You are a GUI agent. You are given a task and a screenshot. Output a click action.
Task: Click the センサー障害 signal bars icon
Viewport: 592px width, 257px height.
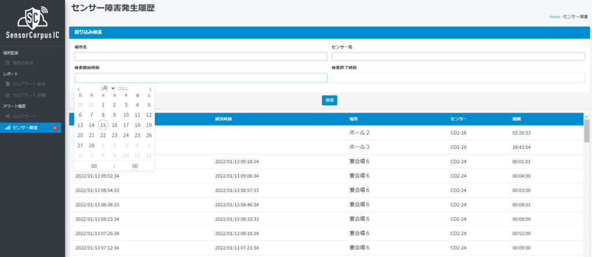8,128
